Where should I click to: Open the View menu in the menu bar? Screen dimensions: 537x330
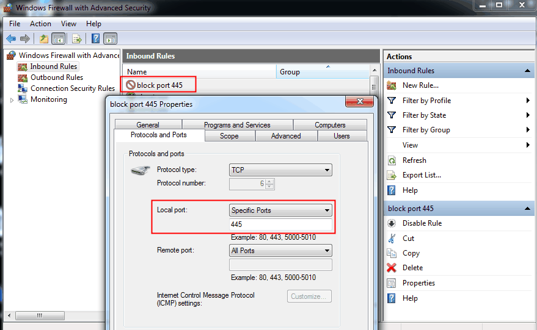(68, 24)
